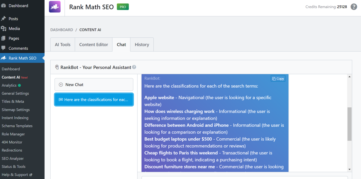Viewport: 361px width, 179px height.
Task: Click the Media library icon
Action: (3, 29)
